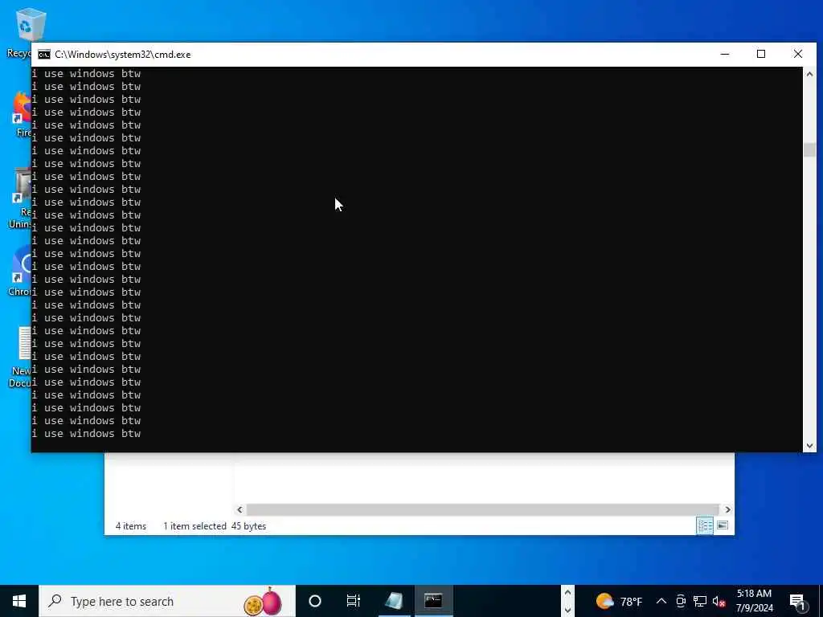Click the taskbar search box

[167, 601]
